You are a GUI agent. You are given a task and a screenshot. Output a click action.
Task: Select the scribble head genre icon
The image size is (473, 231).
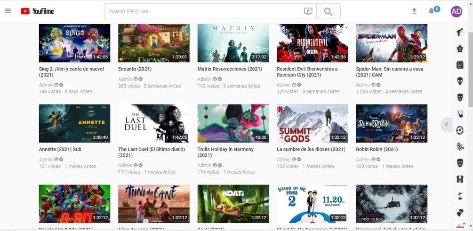460,65
